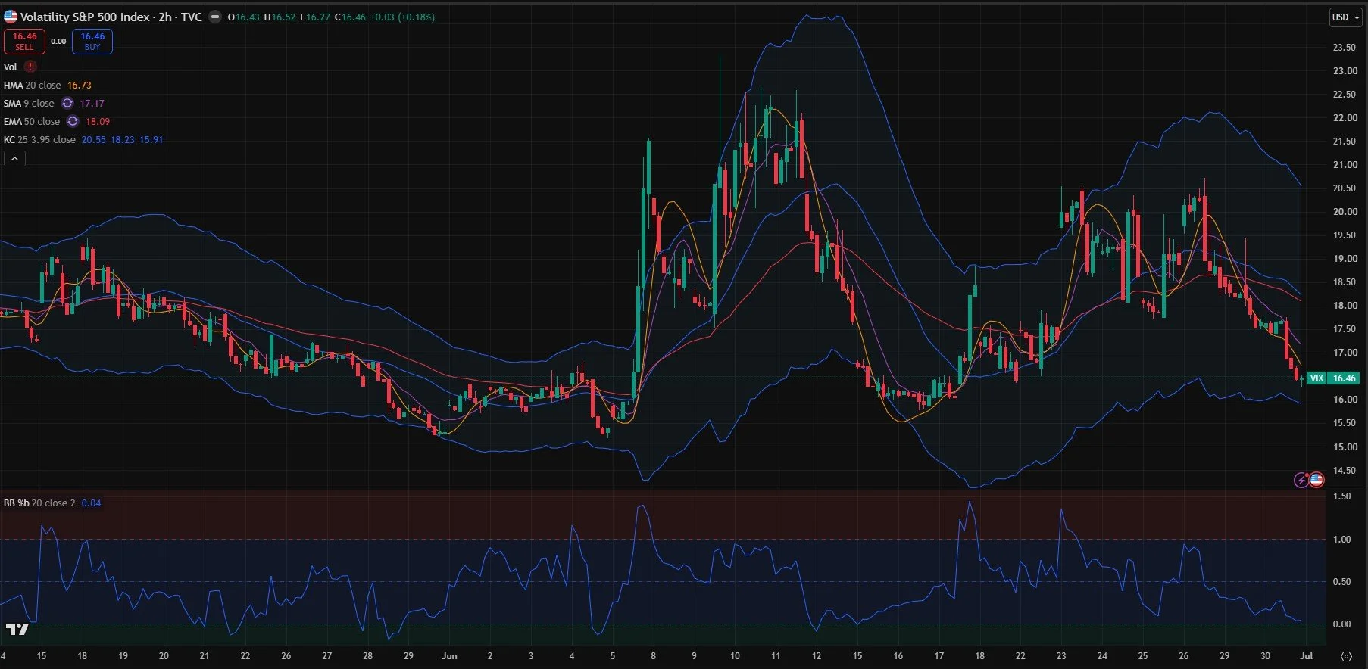Click the price change +0.03 (+0.18%)
This screenshot has width=1368, height=669.
[x=402, y=17]
